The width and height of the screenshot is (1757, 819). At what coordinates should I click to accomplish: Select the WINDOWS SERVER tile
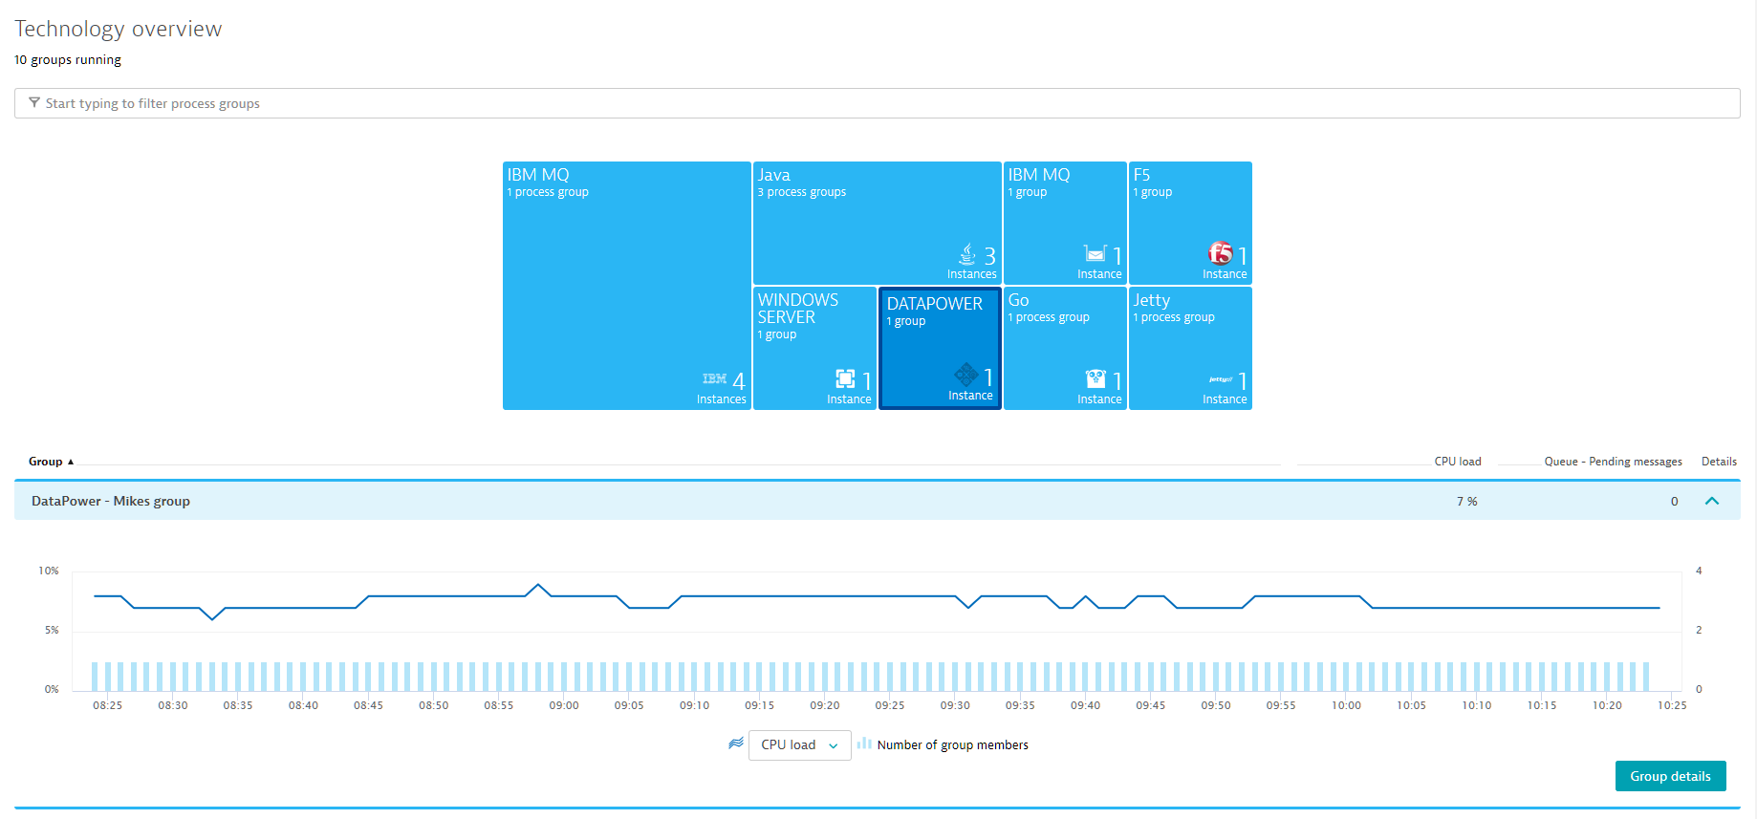pyautogui.click(x=814, y=348)
